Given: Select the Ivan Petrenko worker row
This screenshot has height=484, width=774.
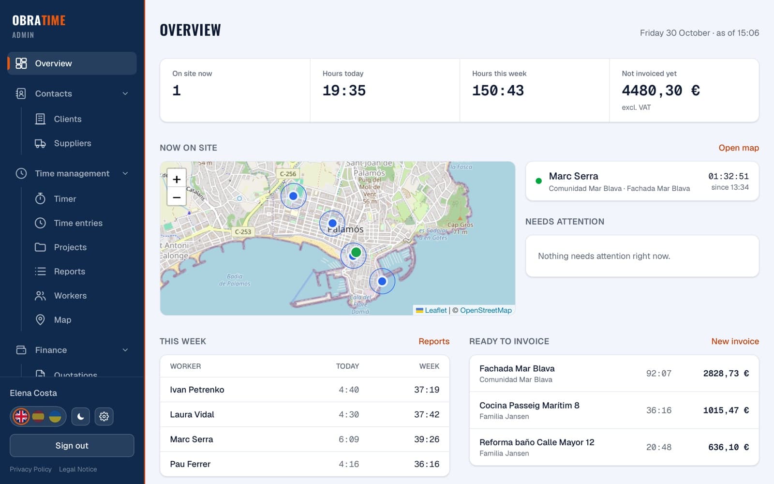Looking at the screenshot, I should click(x=305, y=390).
